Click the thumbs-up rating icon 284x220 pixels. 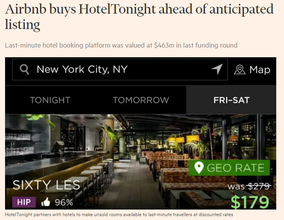point(45,202)
